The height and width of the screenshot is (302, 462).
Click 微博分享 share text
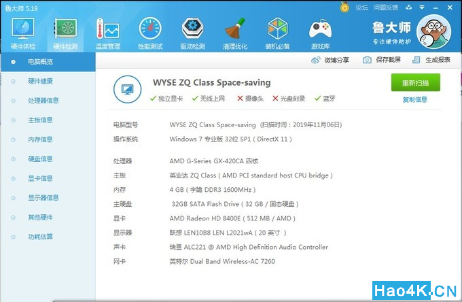336,60
